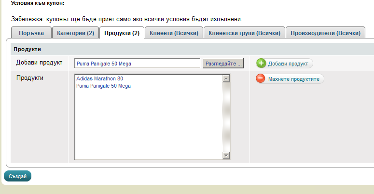
Task: Open the 'Категории (2)' tab
Action: pos(75,33)
